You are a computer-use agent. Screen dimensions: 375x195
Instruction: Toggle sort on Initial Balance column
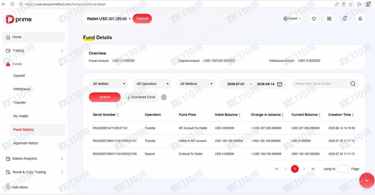tap(239, 115)
